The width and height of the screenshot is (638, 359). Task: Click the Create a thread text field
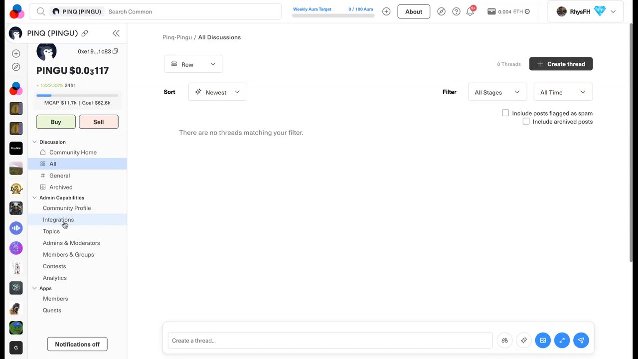point(330,341)
